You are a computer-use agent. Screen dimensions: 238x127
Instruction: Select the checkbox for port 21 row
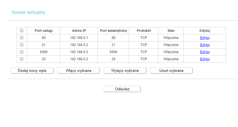(22, 45)
